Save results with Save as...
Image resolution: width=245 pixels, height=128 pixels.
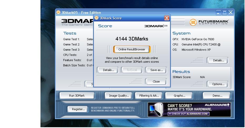(x=156, y=70)
